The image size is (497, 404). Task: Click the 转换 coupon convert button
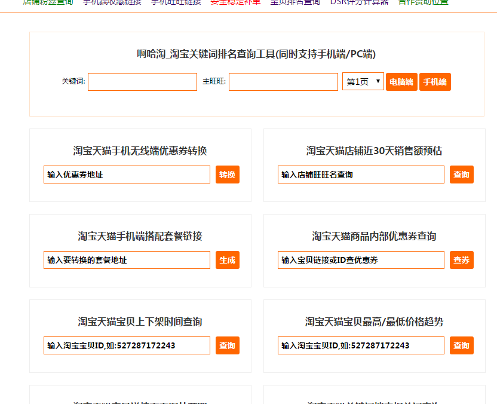pos(227,175)
